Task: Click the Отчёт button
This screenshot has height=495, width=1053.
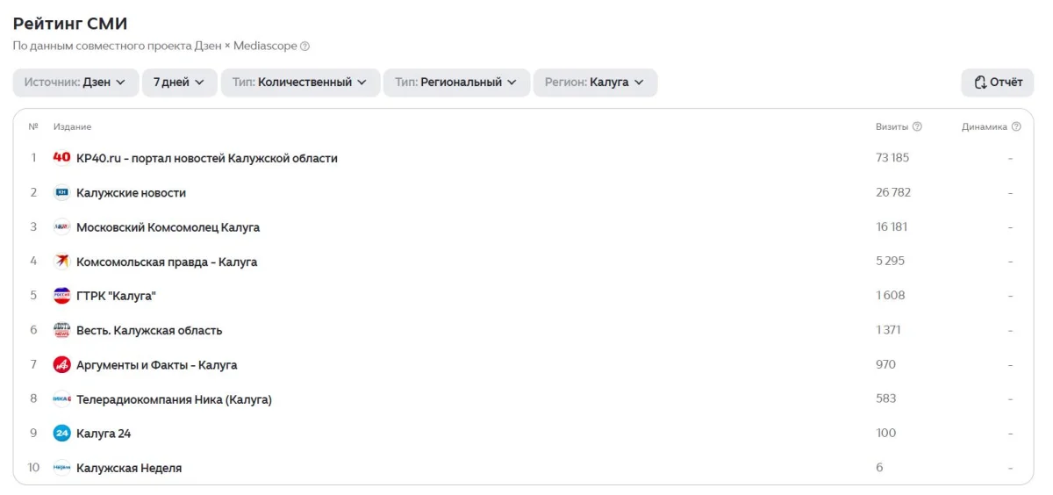Action: pos(998,82)
